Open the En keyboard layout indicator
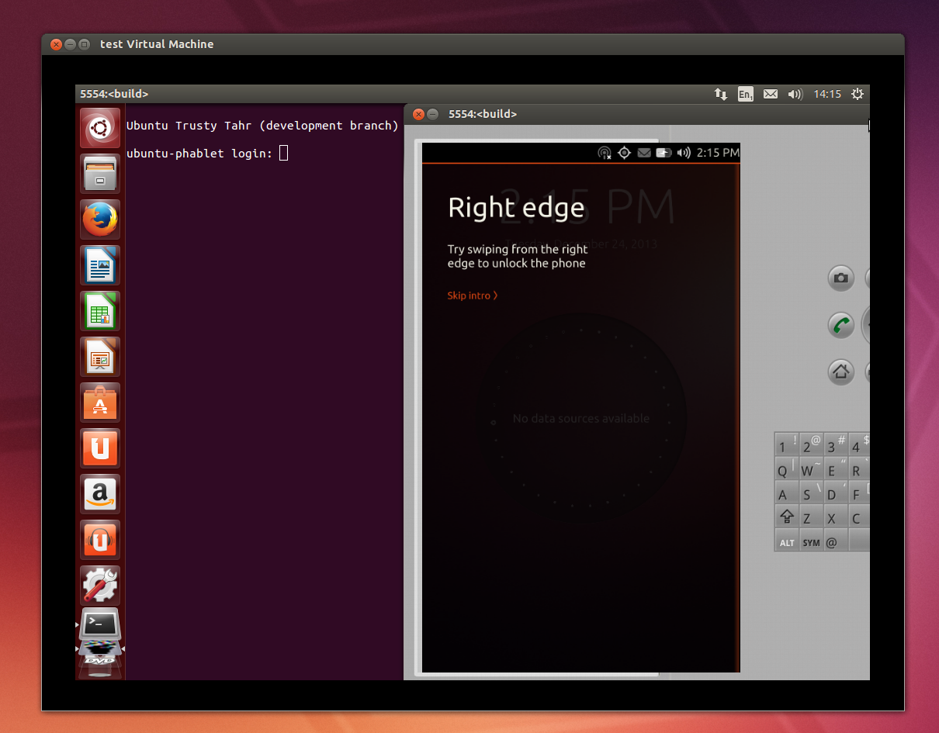Screen dimensions: 939x733 pos(745,94)
